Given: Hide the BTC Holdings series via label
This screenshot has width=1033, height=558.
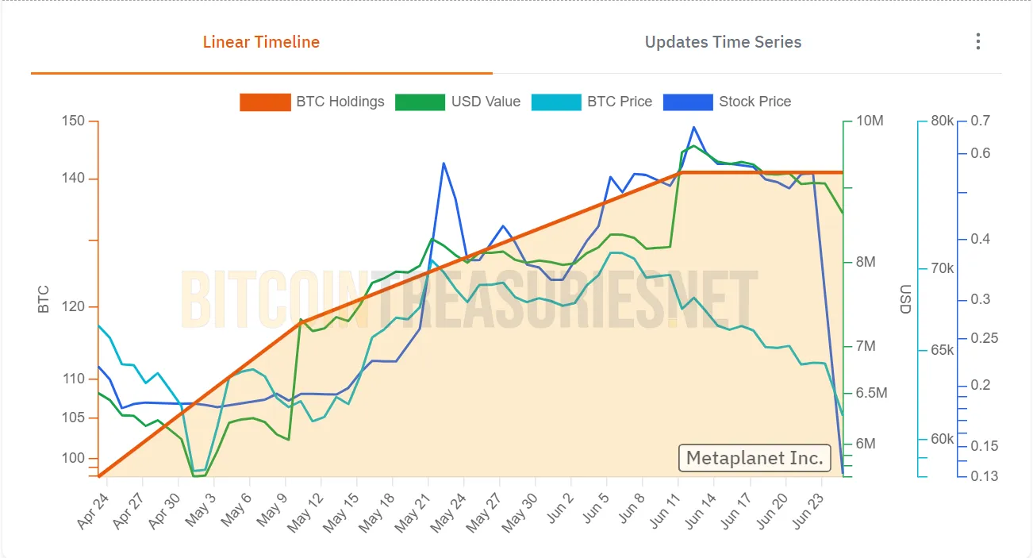Looking at the screenshot, I should click(x=340, y=102).
